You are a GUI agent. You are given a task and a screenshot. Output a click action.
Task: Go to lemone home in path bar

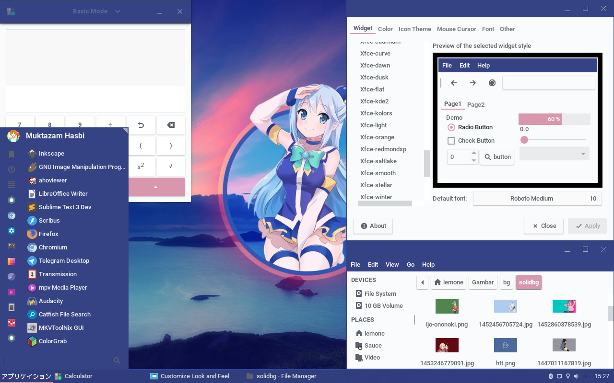coord(449,282)
